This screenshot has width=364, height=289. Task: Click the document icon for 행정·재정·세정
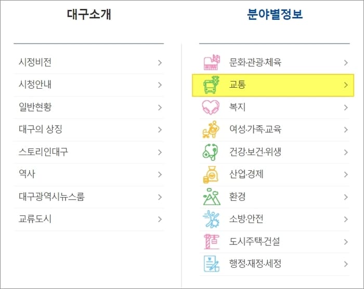pyautogui.click(x=211, y=264)
